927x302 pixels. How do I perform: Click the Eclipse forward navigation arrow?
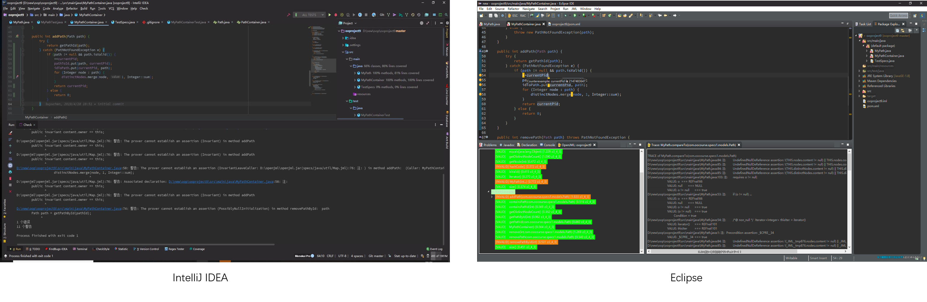tap(675, 15)
